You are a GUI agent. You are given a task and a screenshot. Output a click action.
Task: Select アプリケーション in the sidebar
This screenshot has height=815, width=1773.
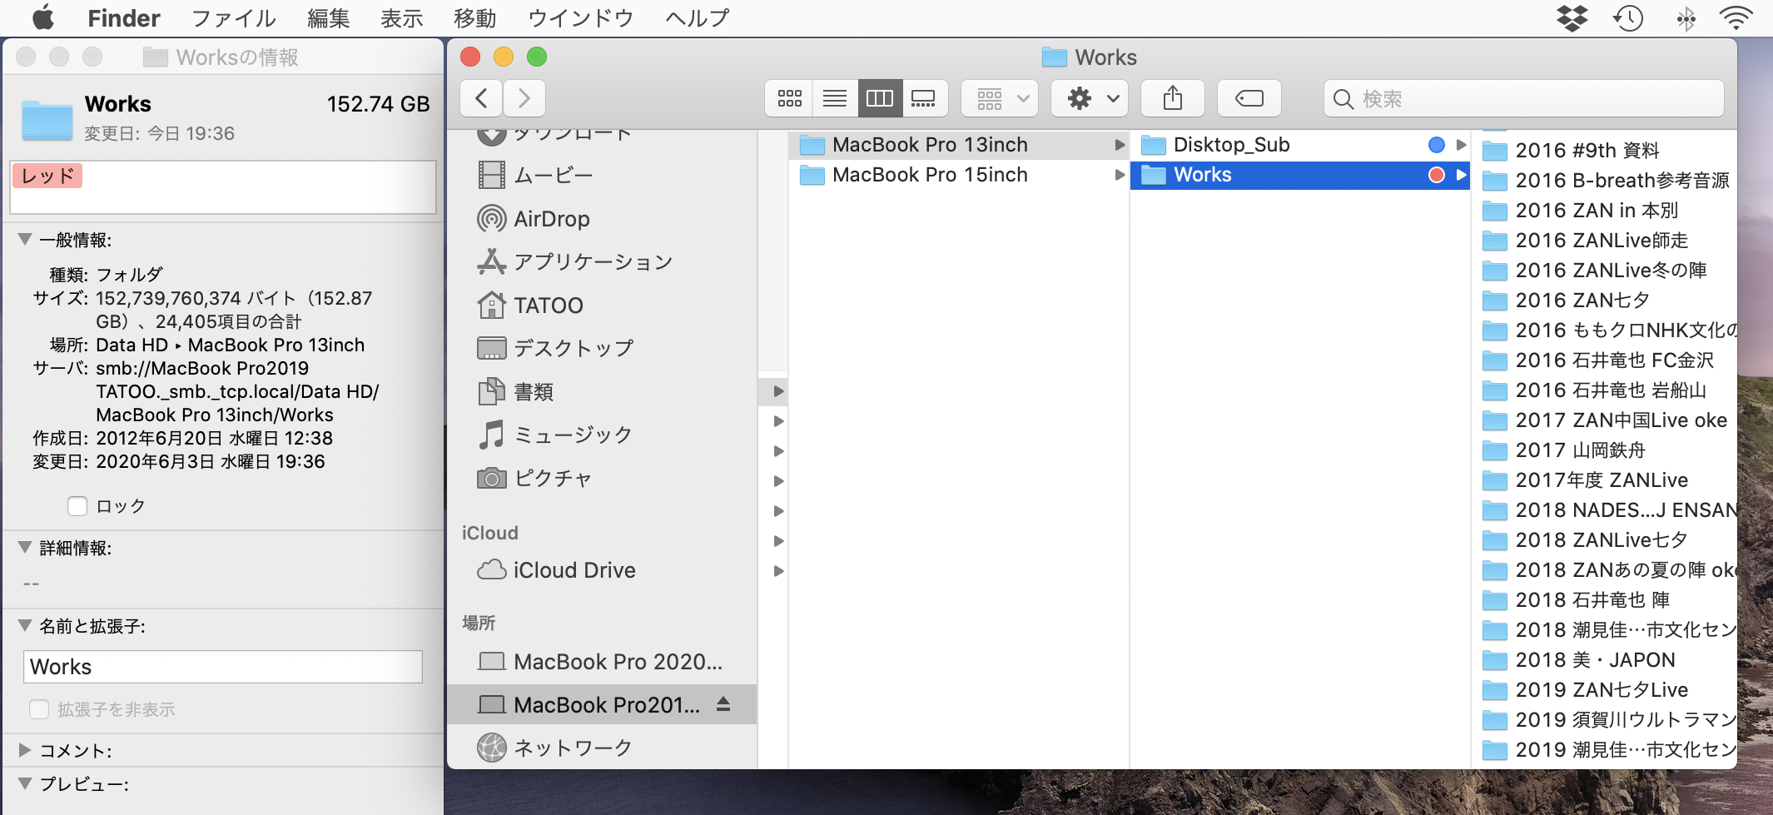pyautogui.click(x=602, y=262)
